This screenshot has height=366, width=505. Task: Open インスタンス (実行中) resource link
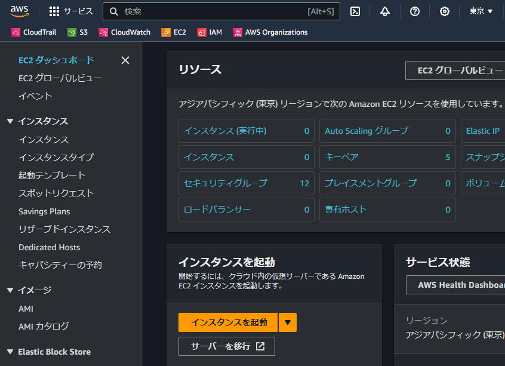225,131
